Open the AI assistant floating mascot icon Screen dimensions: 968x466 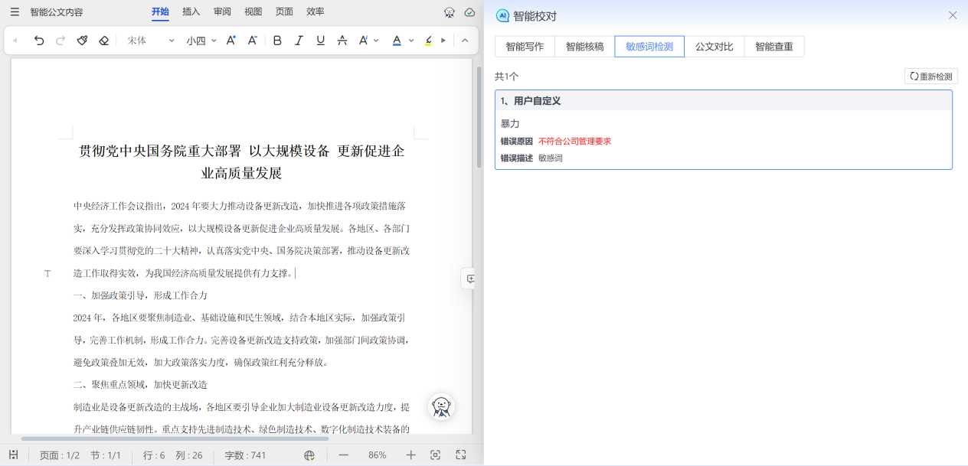[441, 406]
